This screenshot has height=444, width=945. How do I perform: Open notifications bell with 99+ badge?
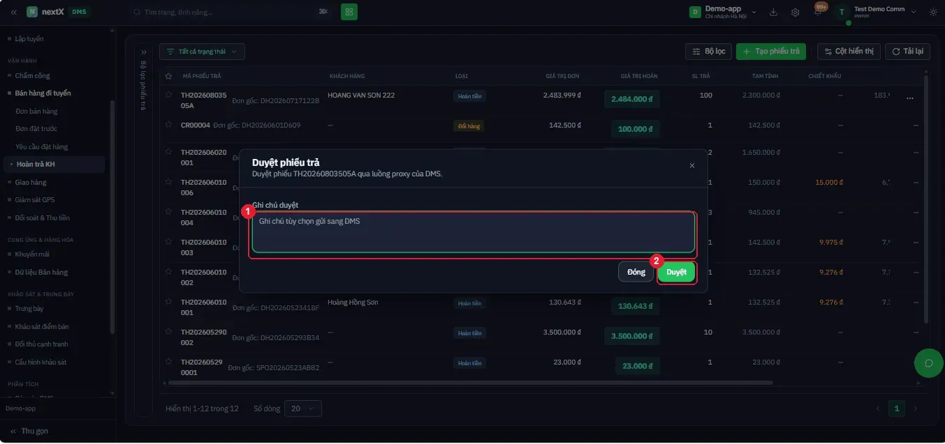point(818,12)
